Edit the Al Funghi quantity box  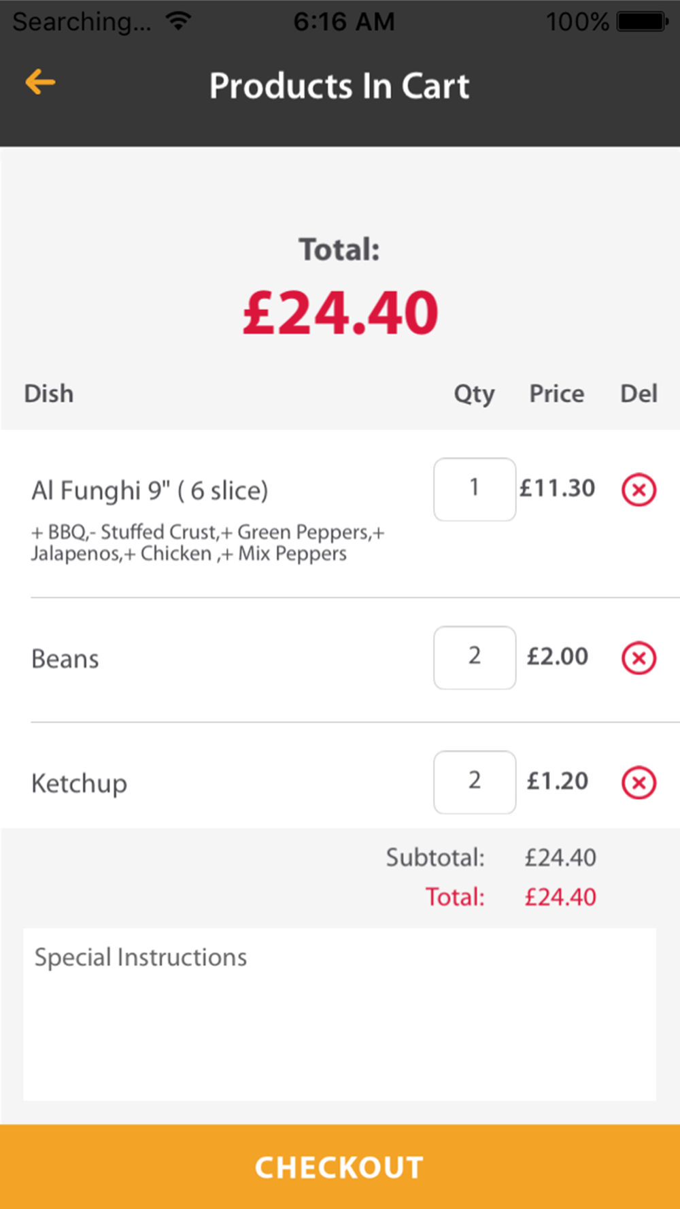(474, 489)
